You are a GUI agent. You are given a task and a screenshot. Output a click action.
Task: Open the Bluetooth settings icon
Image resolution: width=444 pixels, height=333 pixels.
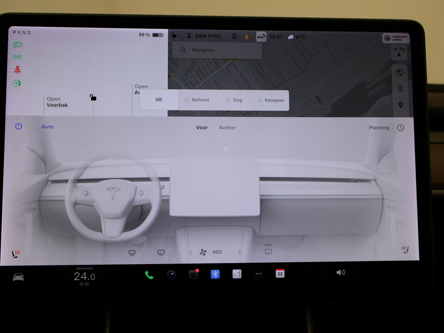[x=215, y=274]
